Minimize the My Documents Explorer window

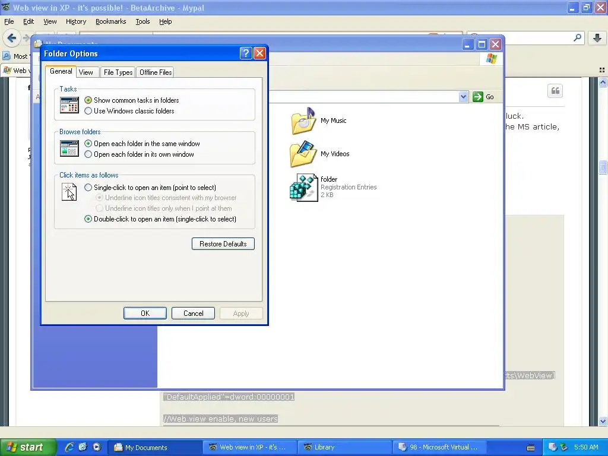click(468, 44)
